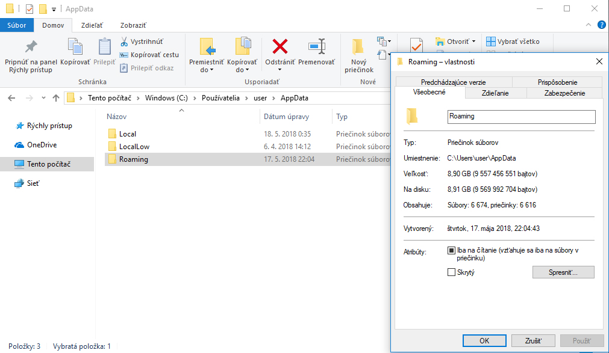Click the quick access new folder icon

pos(43,8)
